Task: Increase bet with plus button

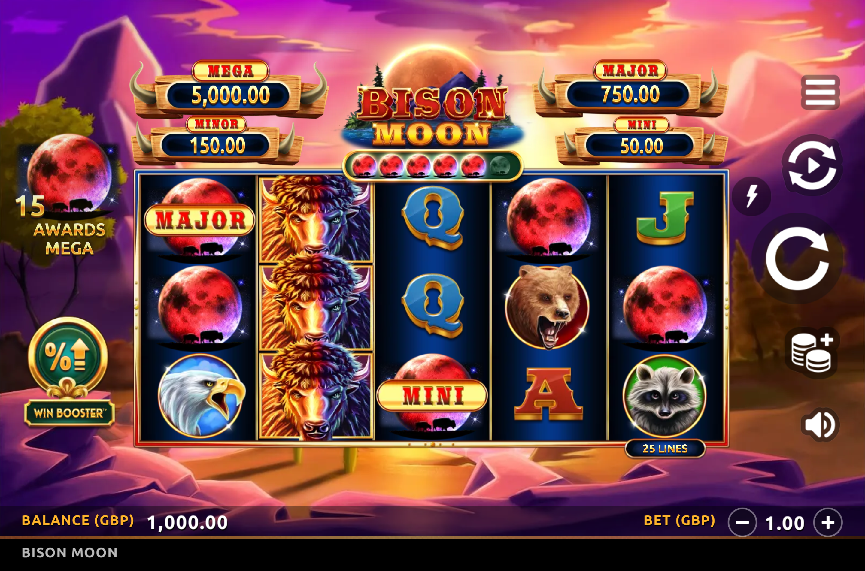Action: pos(828,523)
